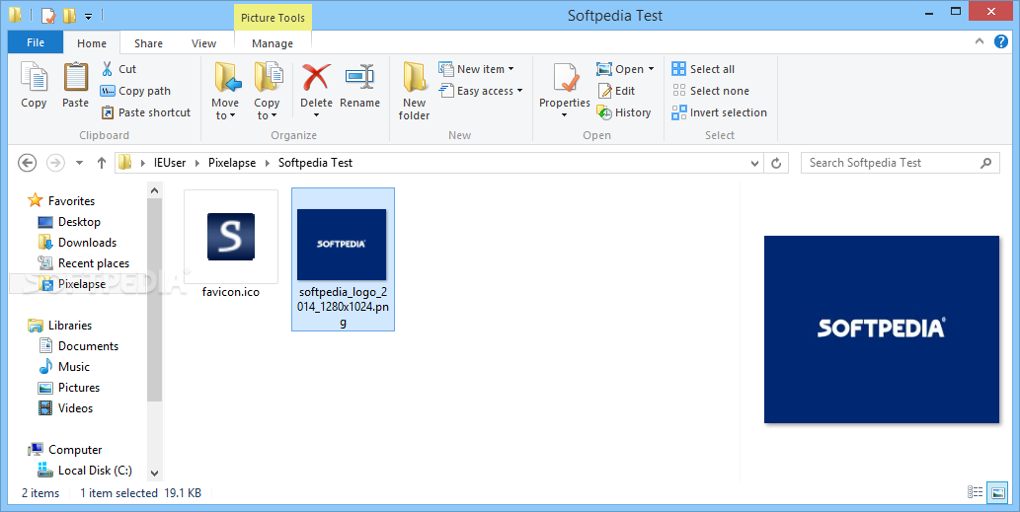Click Invert selection
Image resolution: width=1020 pixels, height=512 pixels.
click(720, 112)
